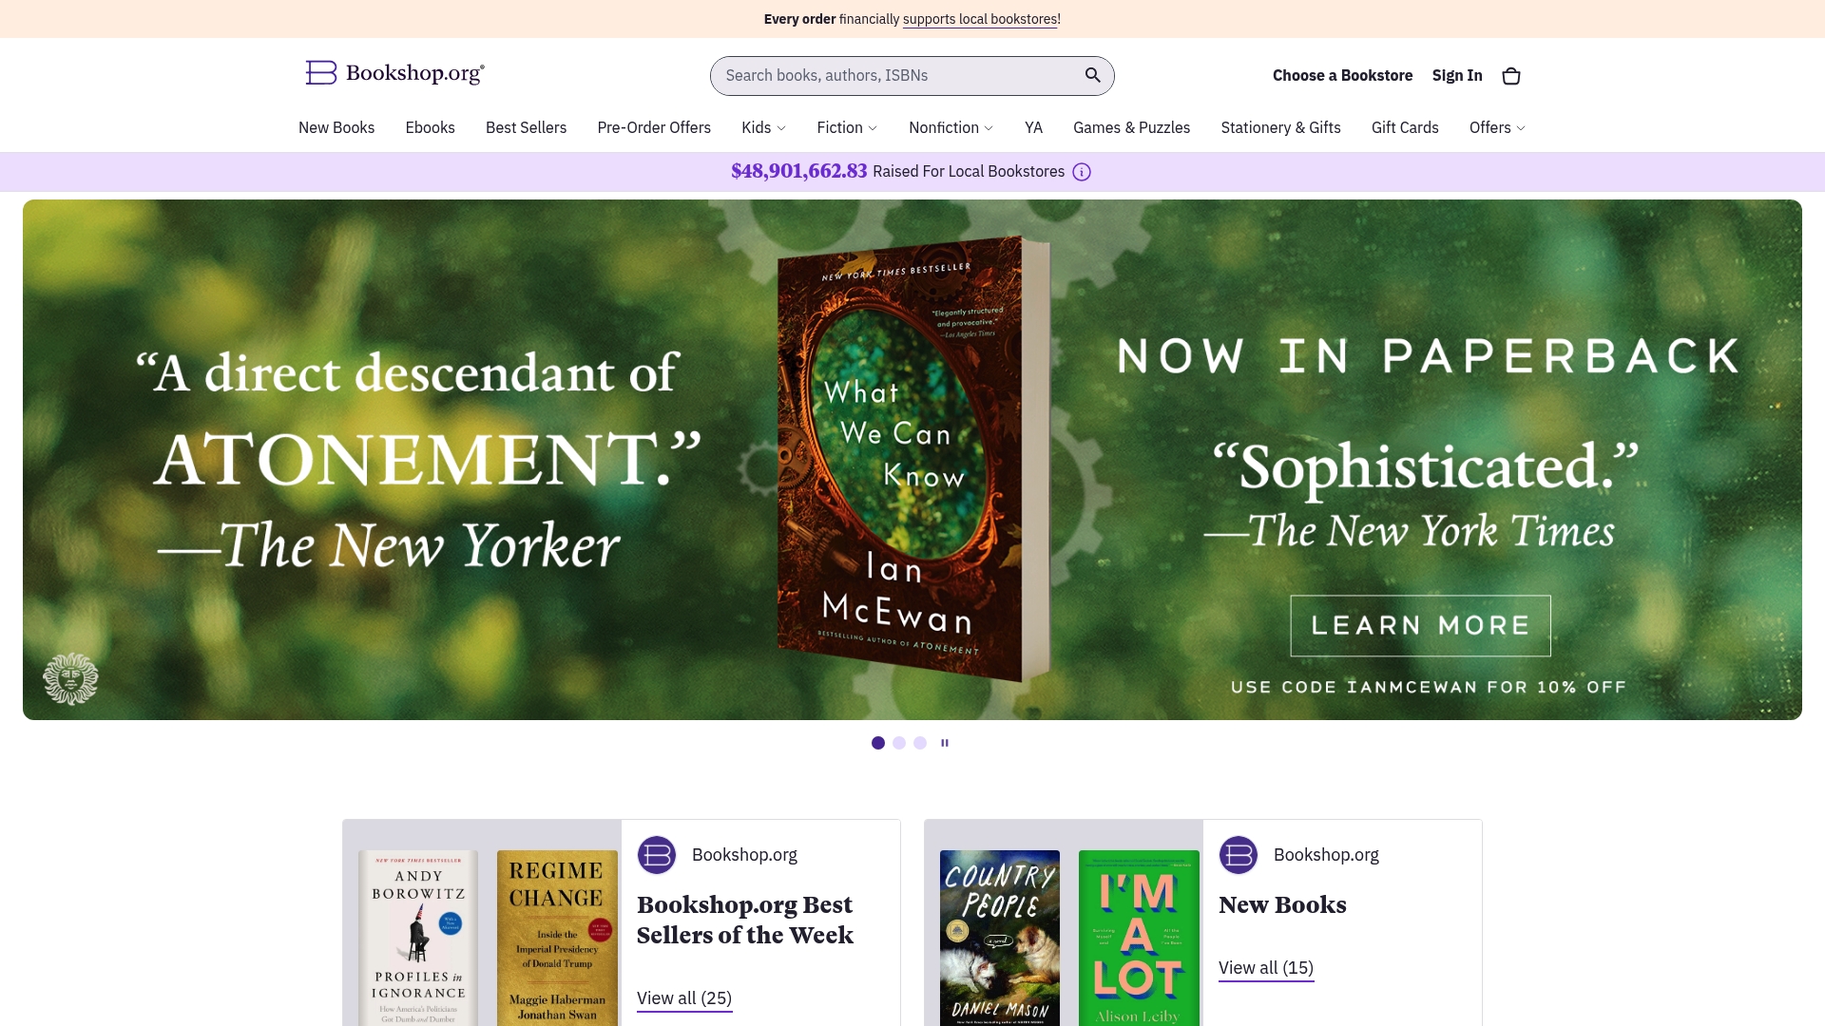Follow the supports local bookstores link
Screen dimensions: 1825x1026
tap(980, 19)
